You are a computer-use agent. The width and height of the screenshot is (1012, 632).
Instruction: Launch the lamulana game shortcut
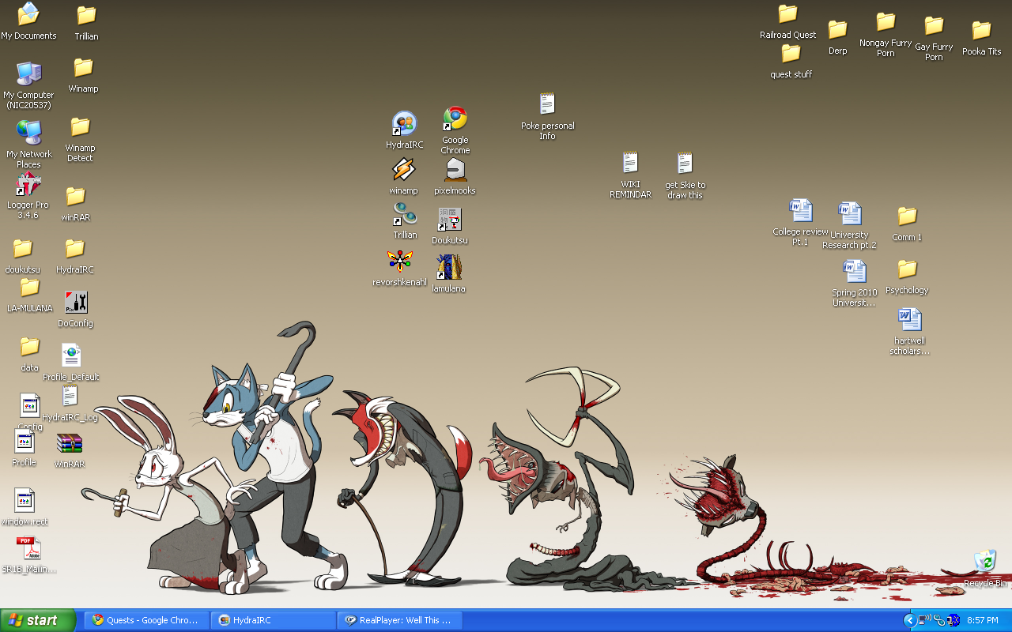coord(448,268)
